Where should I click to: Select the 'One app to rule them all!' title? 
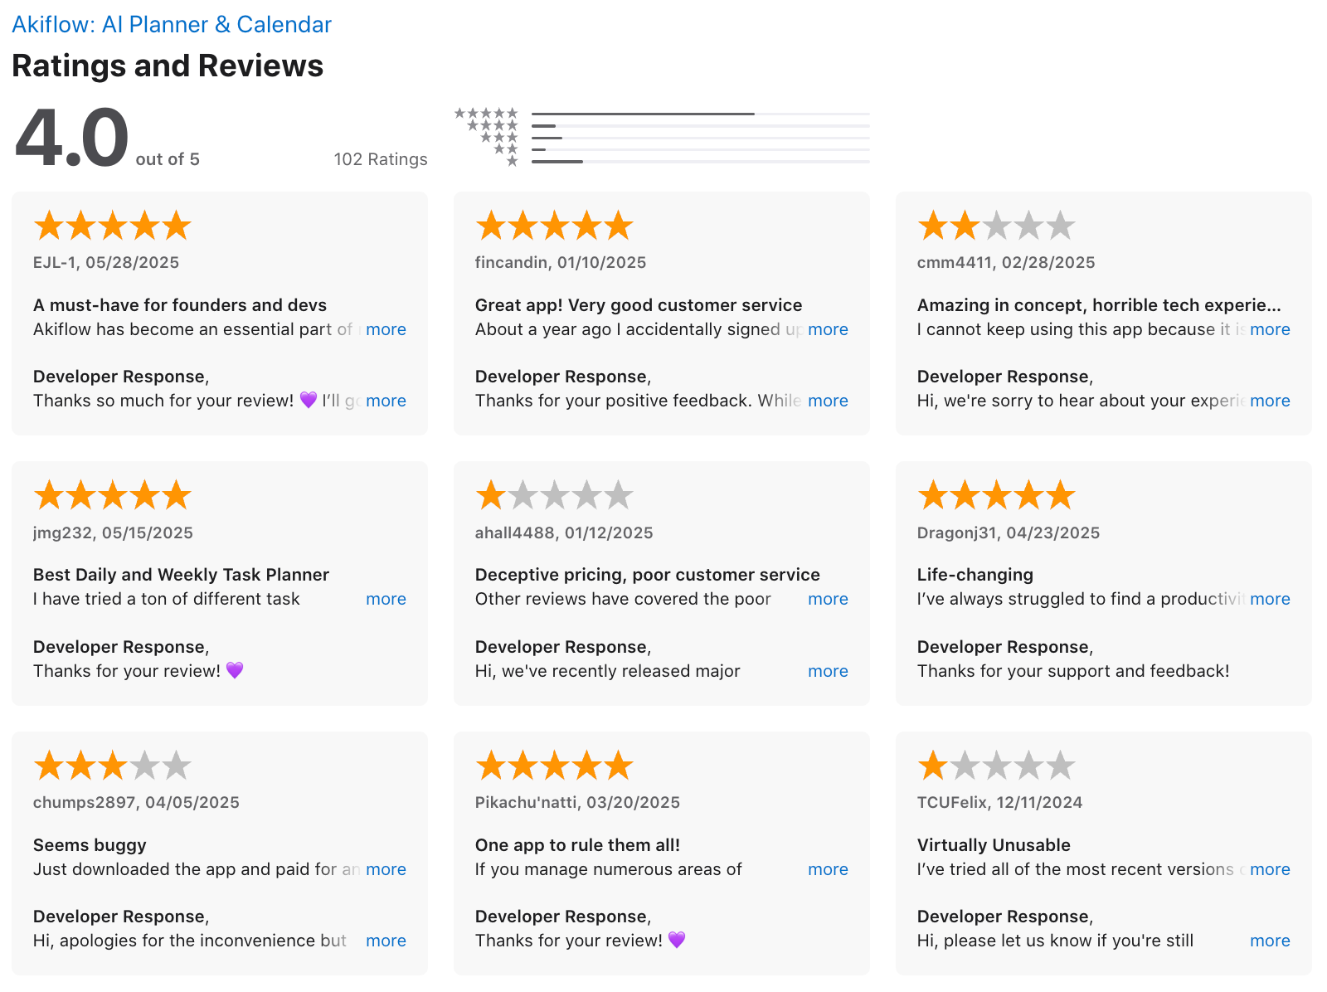click(577, 845)
